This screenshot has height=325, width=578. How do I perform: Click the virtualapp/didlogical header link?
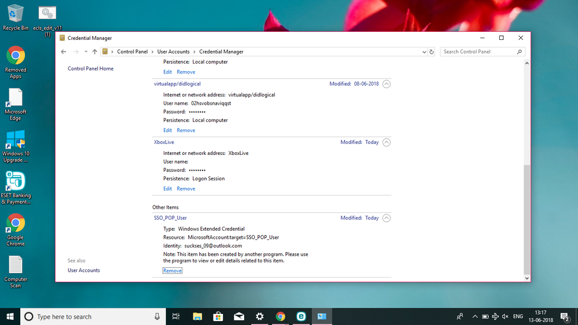click(177, 84)
